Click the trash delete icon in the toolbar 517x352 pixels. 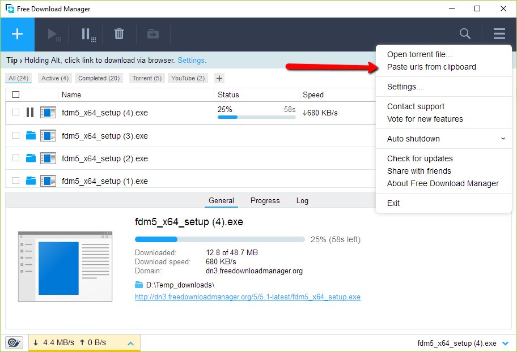[x=119, y=33]
